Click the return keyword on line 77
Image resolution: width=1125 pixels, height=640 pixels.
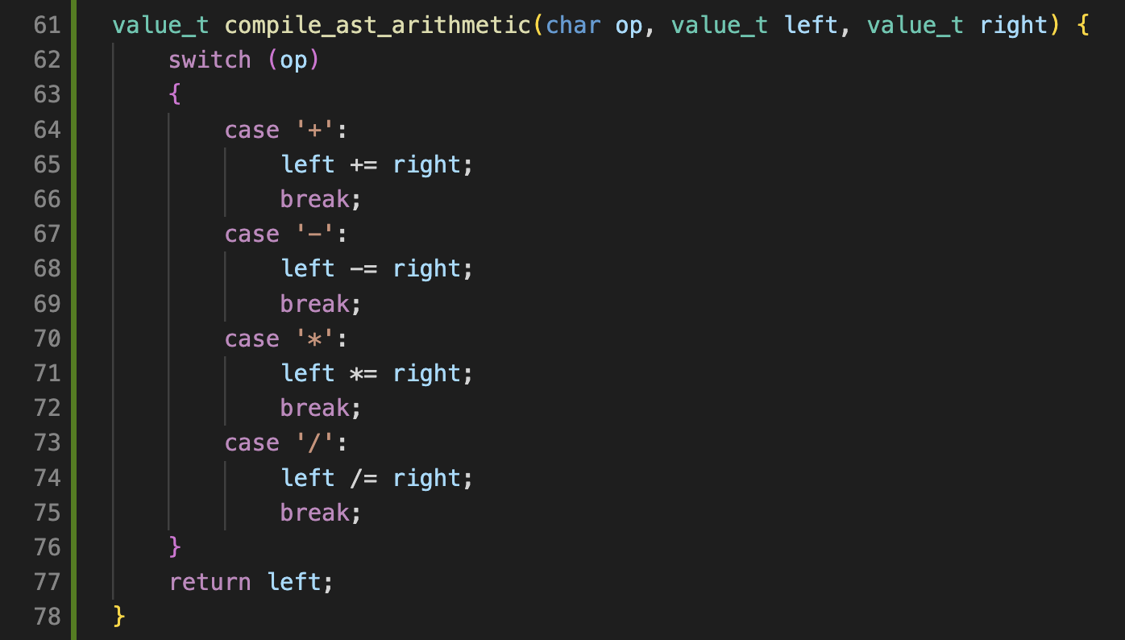210,581
